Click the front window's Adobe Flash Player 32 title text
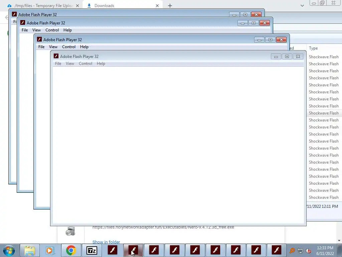Image resolution: width=342 pixels, height=257 pixels. pos(79,56)
